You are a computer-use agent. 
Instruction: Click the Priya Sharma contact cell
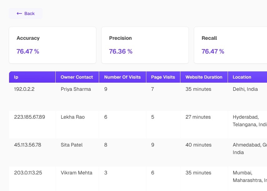click(77, 97)
